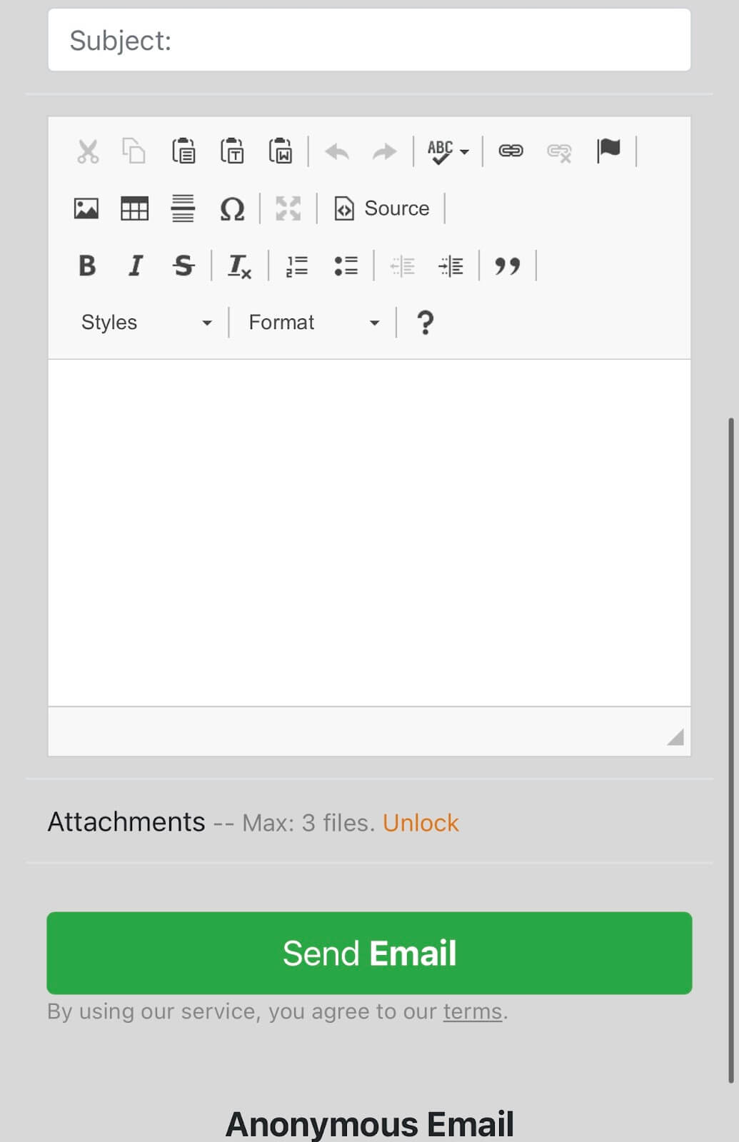739x1142 pixels.
Task: Click the Send Email button
Action: (x=369, y=953)
